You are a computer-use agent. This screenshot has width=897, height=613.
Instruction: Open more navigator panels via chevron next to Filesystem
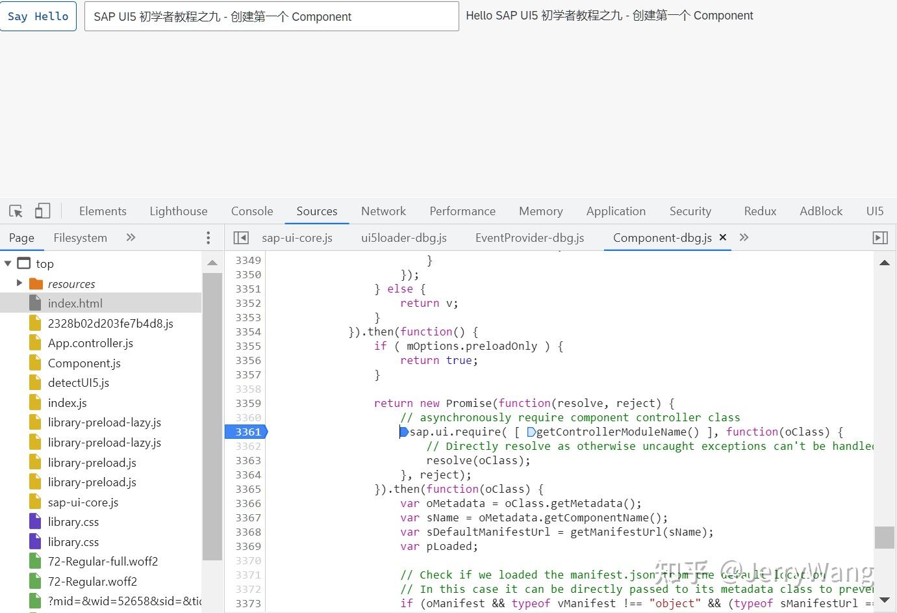130,237
